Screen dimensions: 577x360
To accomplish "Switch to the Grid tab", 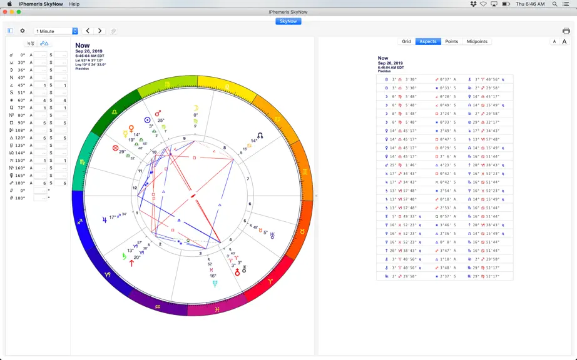I will pos(406,41).
